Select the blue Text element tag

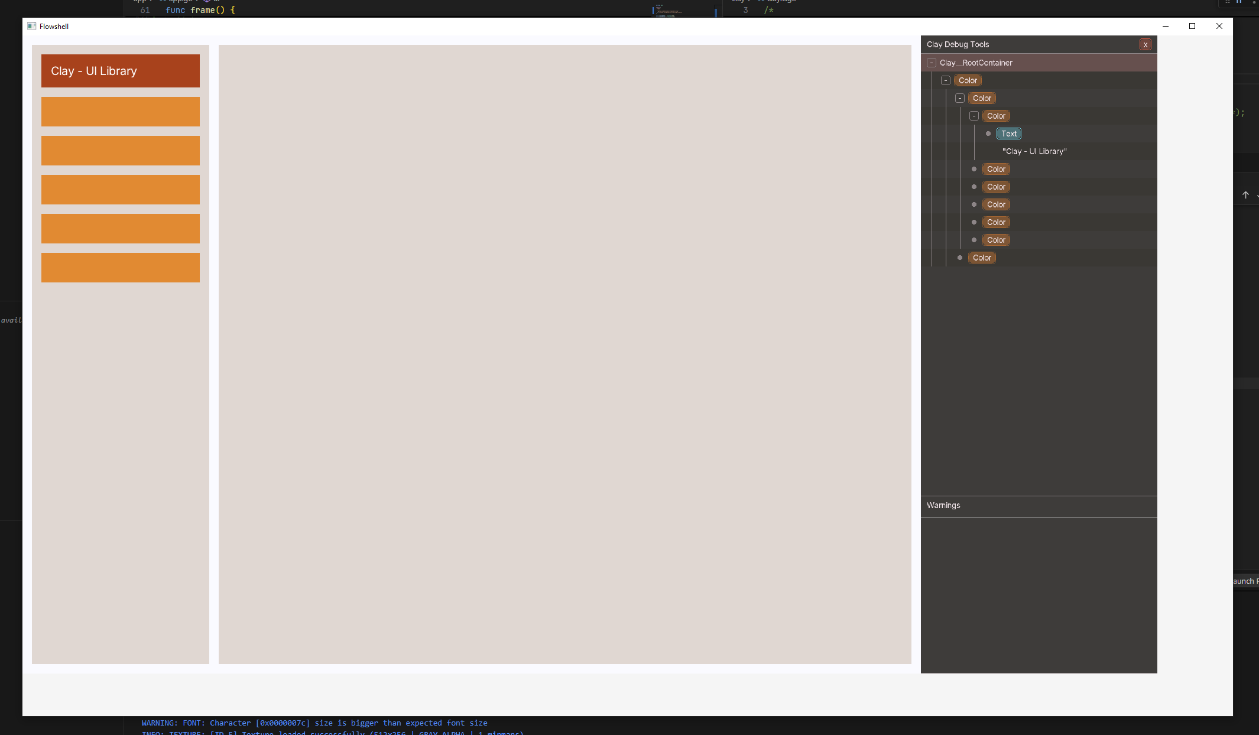tap(1008, 134)
